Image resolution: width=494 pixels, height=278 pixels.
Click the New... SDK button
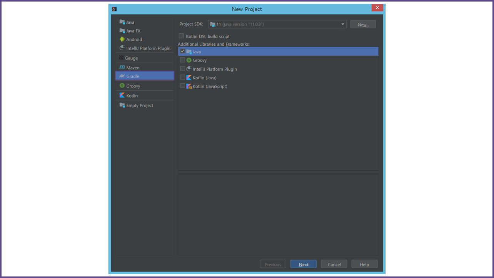(363, 24)
